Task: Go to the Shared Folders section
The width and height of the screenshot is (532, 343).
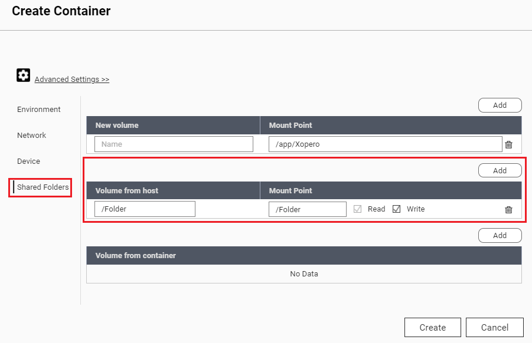Action: pyautogui.click(x=41, y=187)
